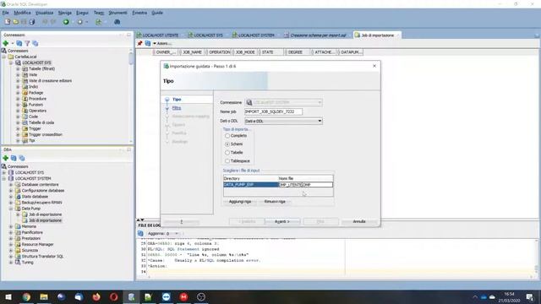
Task: Click the filter funnel icon in Connessioni panel
Action: [27, 43]
